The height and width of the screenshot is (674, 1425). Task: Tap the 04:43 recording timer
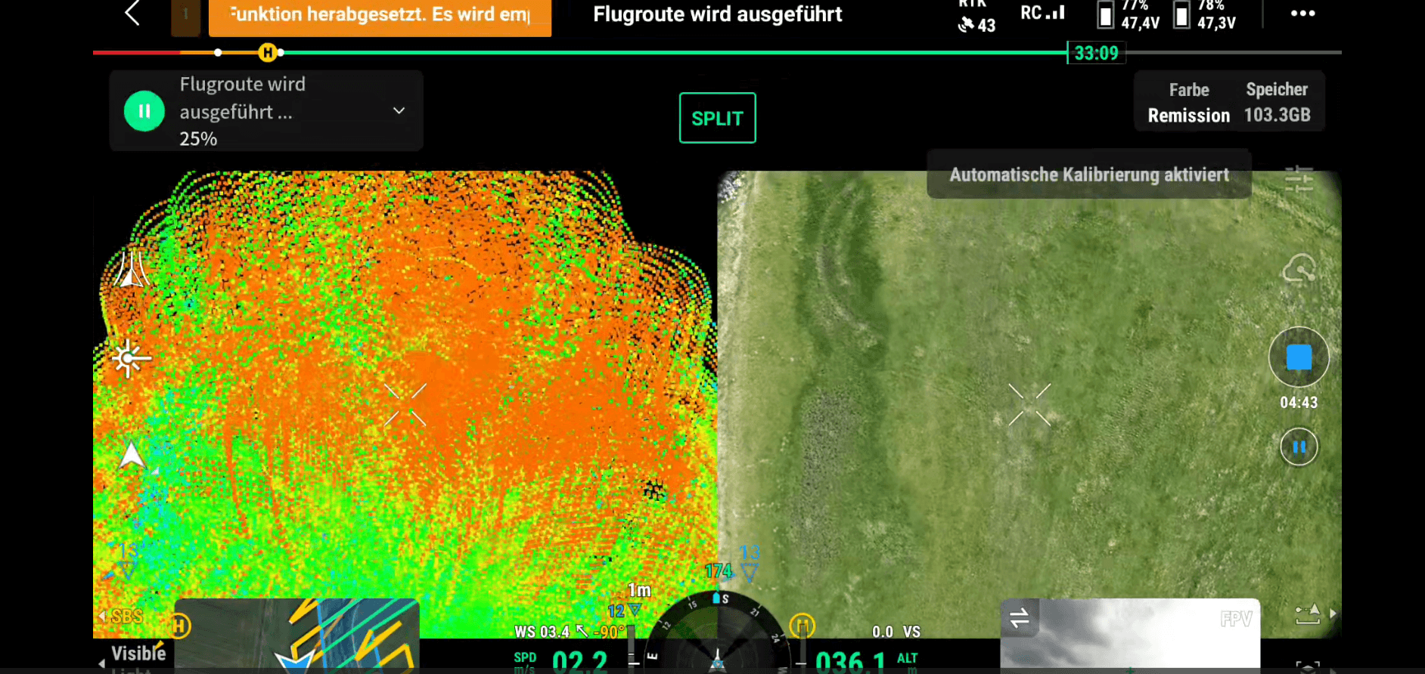(1299, 403)
